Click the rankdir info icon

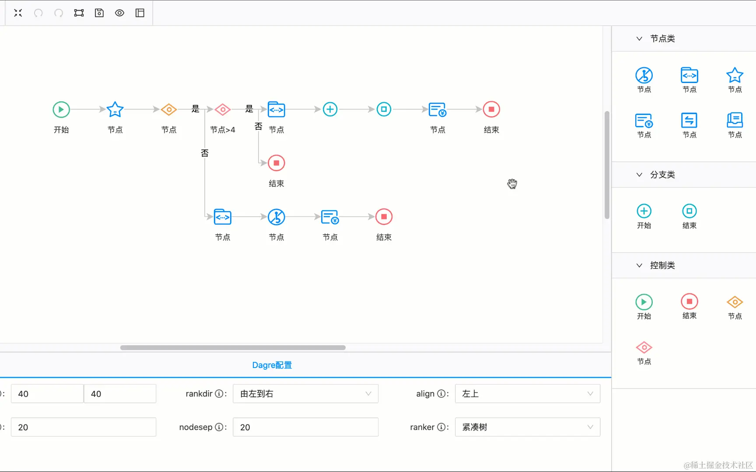tap(219, 394)
